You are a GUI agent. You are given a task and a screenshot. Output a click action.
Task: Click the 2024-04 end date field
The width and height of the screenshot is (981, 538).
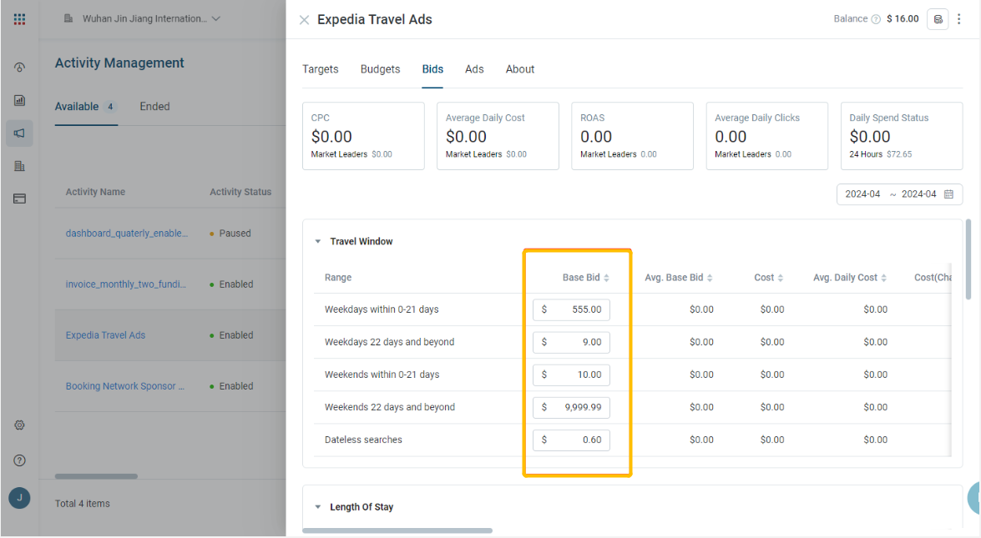pyautogui.click(x=918, y=194)
